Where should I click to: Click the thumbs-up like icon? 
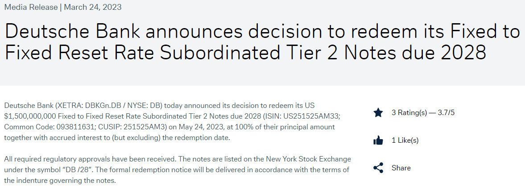pyautogui.click(x=378, y=140)
